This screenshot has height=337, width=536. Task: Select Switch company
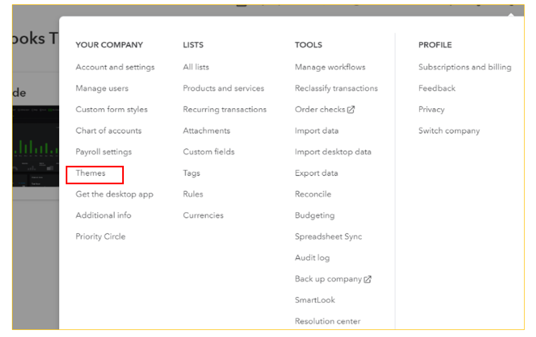[x=449, y=130]
